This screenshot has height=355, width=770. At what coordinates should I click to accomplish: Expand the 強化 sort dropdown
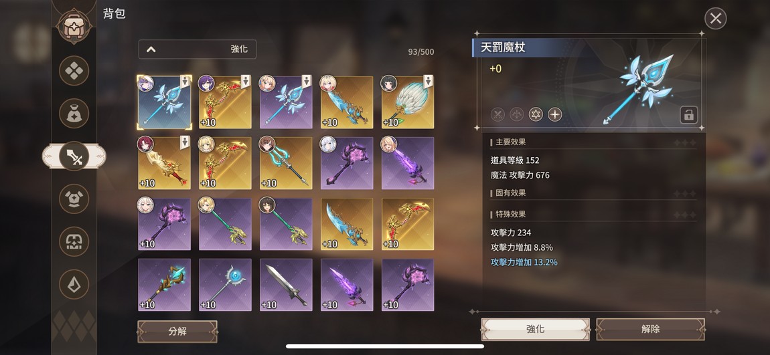197,49
